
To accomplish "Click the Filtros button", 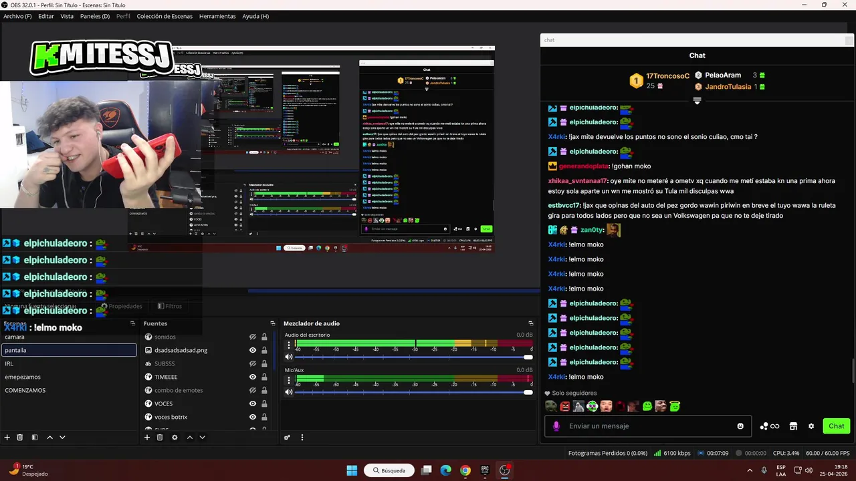I will [x=169, y=306].
